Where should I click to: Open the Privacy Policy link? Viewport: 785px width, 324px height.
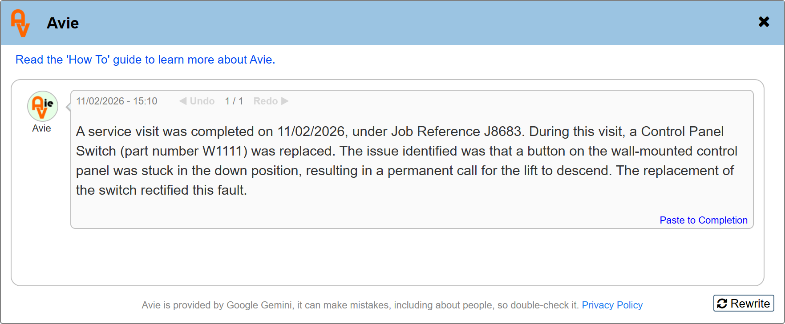pyautogui.click(x=612, y=305)
